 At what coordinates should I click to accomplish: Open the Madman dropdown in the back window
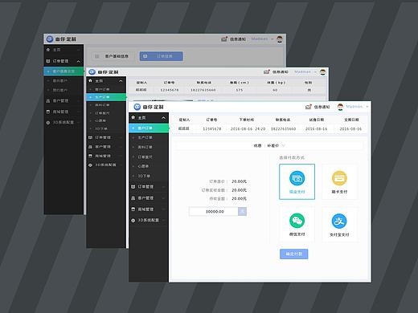point(273,39)
